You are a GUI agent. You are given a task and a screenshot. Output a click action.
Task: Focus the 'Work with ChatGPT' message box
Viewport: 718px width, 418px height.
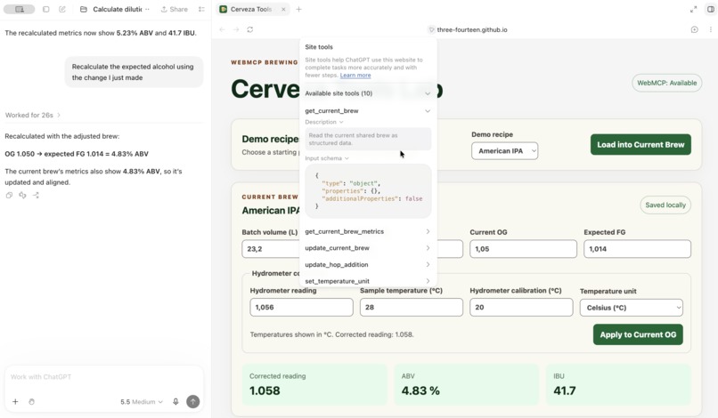click(x=104, y=377)
